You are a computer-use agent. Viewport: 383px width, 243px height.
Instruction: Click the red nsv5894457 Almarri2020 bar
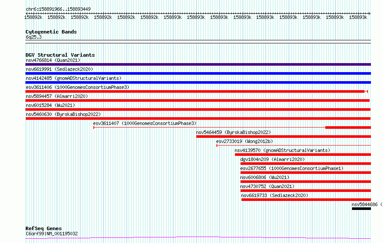[198, 100]
